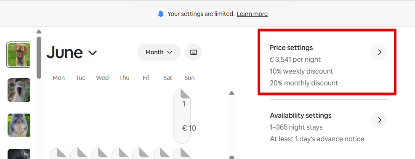Select the monkey listing thumbnail

tap(19, 90)
